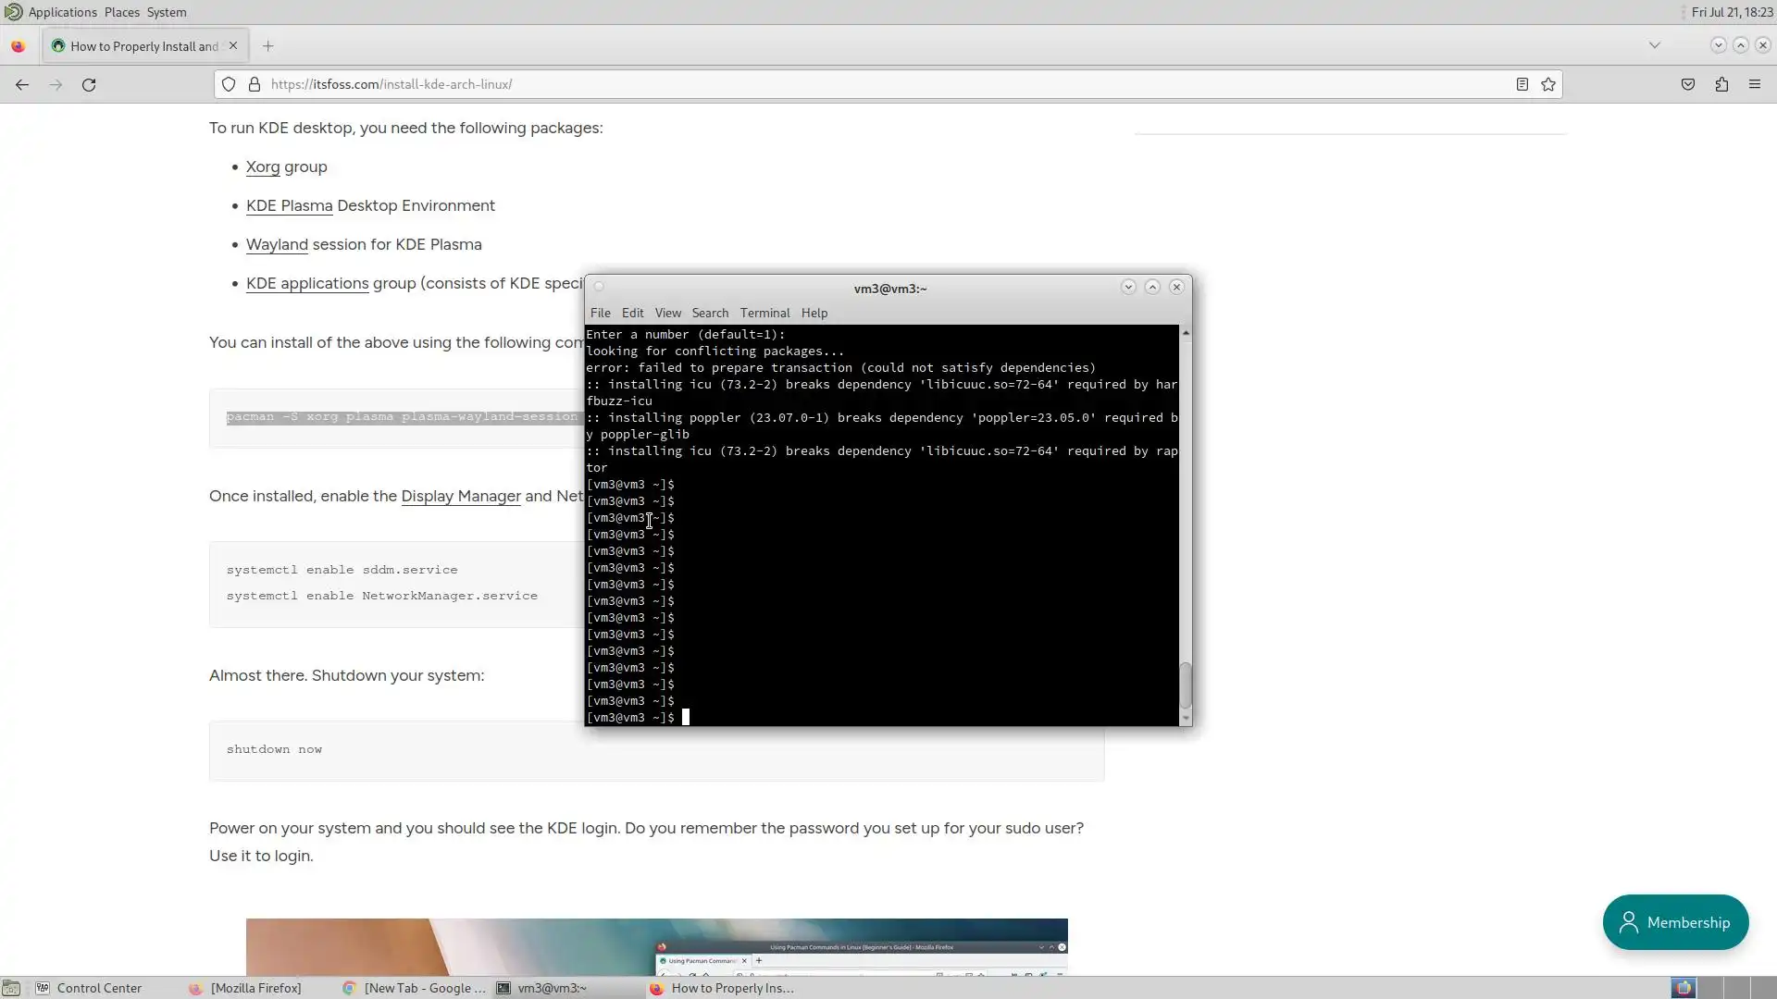Screen dimensions: 1777x999
Task: Open a new tab with plus button
Action: (x=267, y=45)
